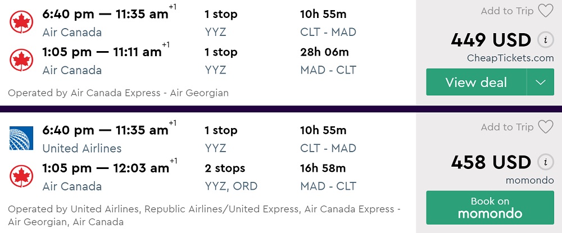Screen dimensions: 562x233
Task: Toggle heart to save the 449 USD trip
Action: pyautogui.click(x=545, y=11)
